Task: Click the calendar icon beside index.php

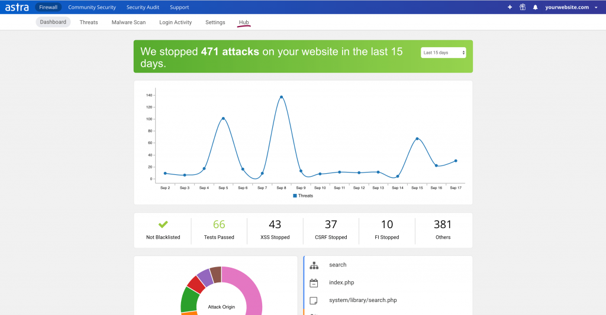Action: click(314, 282)
